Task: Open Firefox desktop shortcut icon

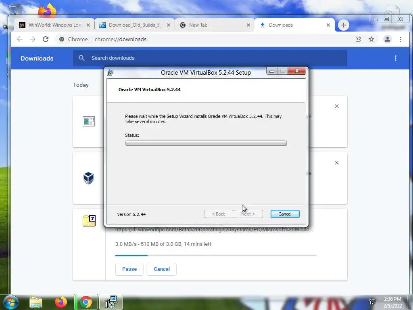Action: (x=47, y=10)
